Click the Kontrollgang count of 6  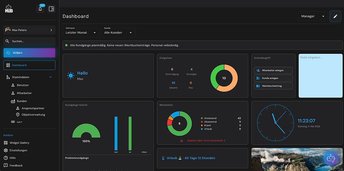[172, 69]
